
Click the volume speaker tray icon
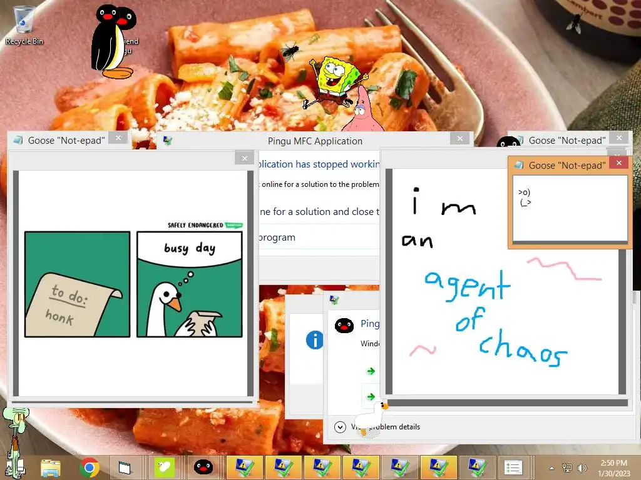[x=582, y=467]
